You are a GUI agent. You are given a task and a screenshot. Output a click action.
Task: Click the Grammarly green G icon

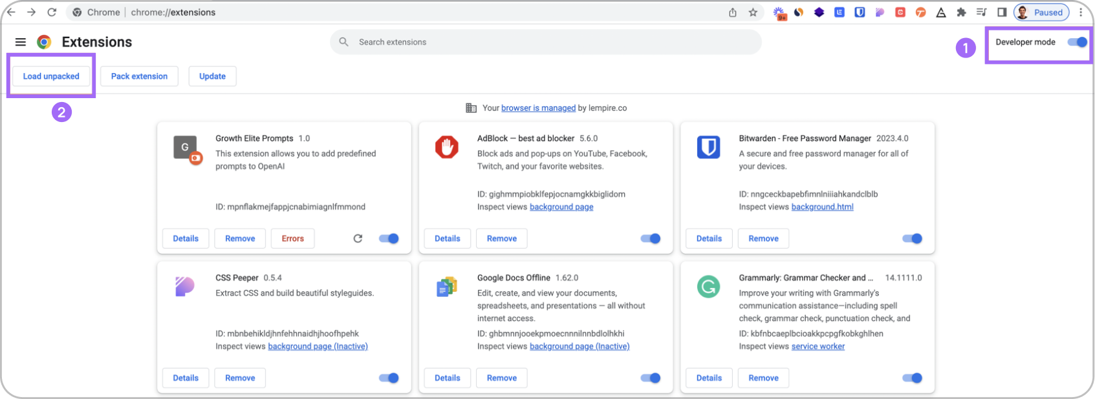[x=708, y=287]
